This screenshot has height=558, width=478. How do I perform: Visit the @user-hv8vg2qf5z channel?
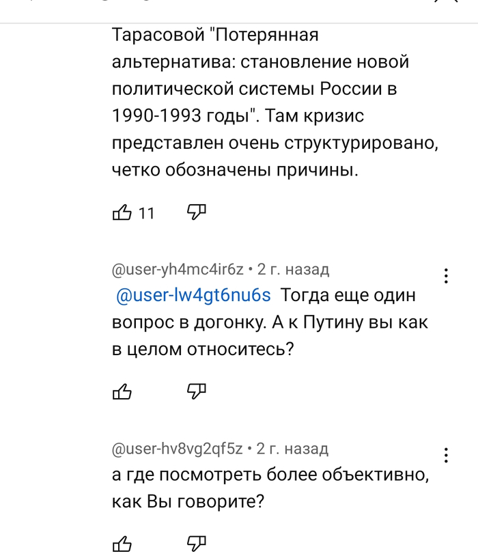[x=178, y=449]
